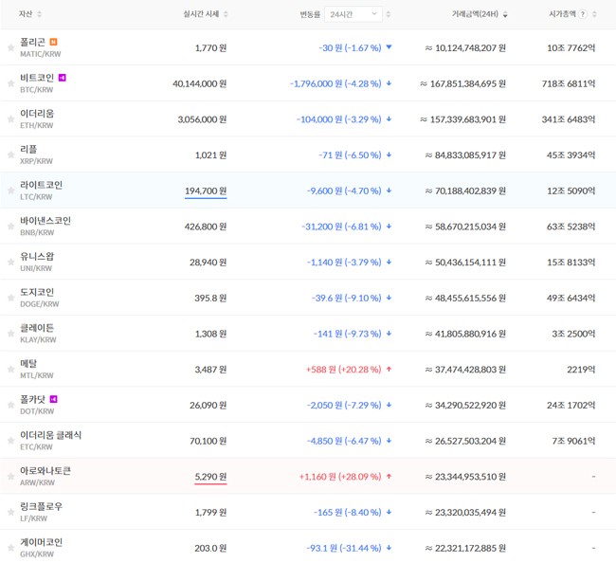Click the 시가총액 header label
616x563 pixels.
coord(562,14)
